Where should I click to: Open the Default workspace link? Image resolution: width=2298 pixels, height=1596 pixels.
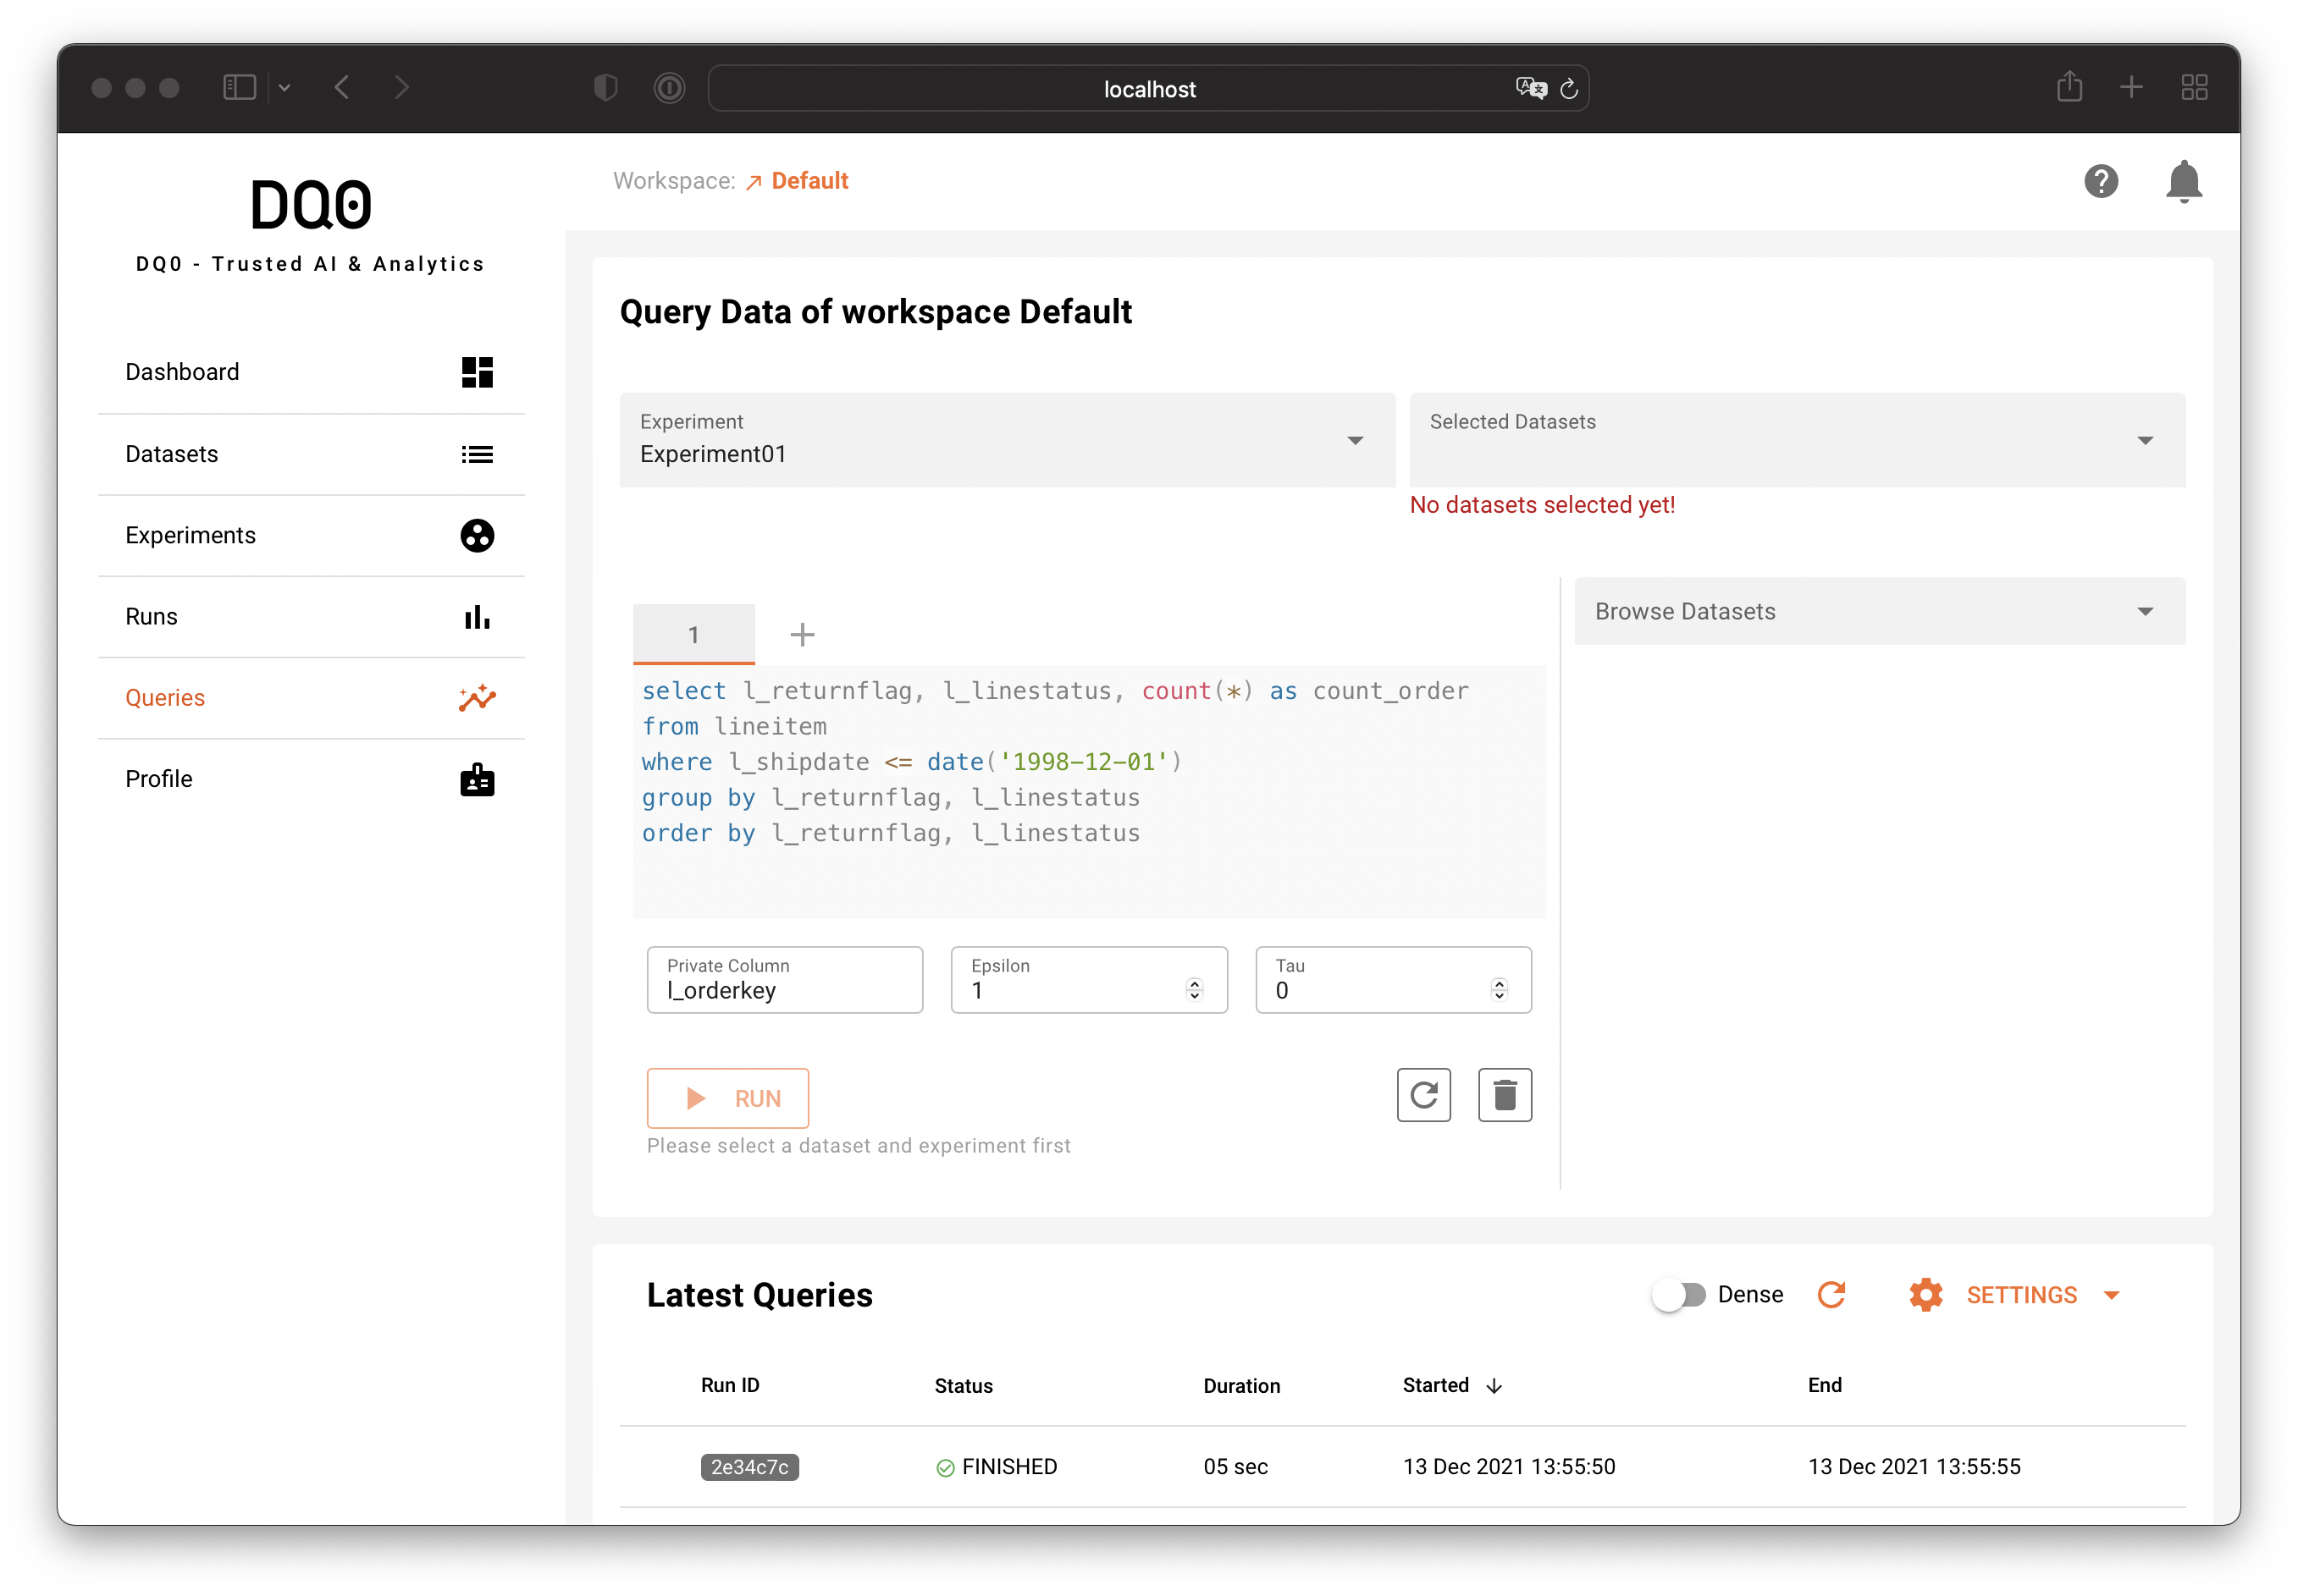(x=809, y=181)
